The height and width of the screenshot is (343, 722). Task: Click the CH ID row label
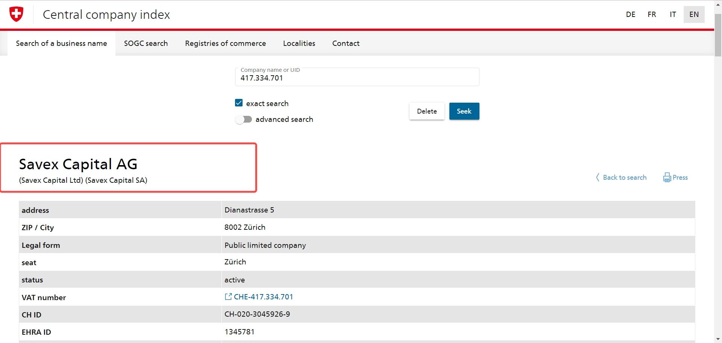pyautogui.click(x=32, y=315)
